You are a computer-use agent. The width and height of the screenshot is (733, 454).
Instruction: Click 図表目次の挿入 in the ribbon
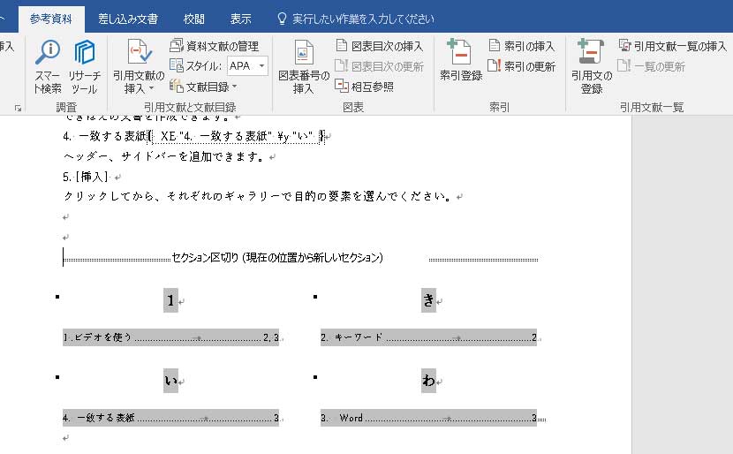[379, 46]
